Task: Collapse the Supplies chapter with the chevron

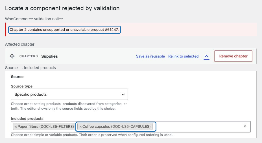Action: click(207, 56)
